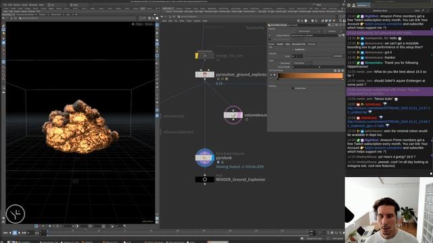Viewport: 433px width, 243px height.
Task: Click the intensity Scale slider track
Action: (318, 56)
